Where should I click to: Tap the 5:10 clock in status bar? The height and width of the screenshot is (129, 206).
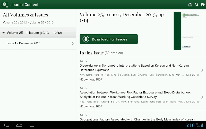[x=190, y=125]
